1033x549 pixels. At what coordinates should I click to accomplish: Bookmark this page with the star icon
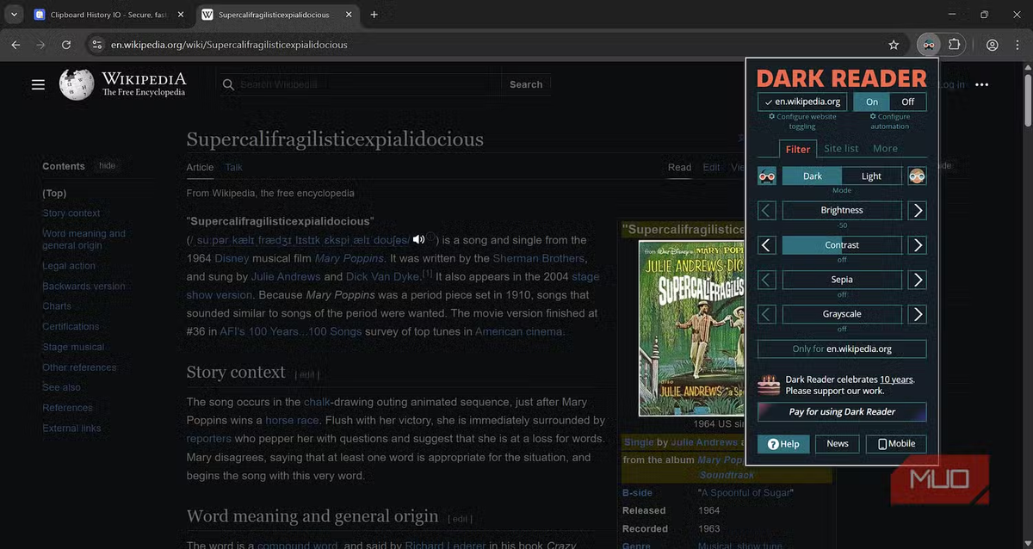tap(894, 45)
